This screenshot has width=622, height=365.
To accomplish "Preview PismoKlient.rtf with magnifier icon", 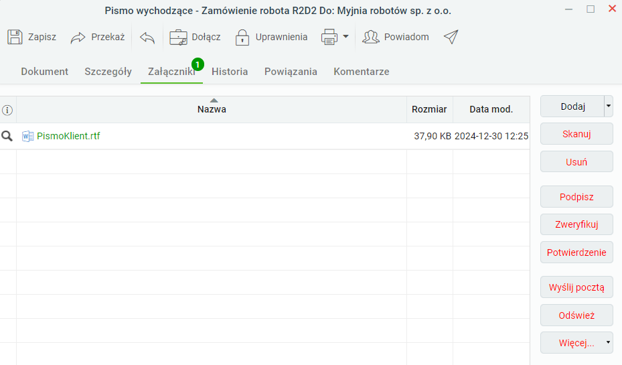I will [x=7, y=136].
